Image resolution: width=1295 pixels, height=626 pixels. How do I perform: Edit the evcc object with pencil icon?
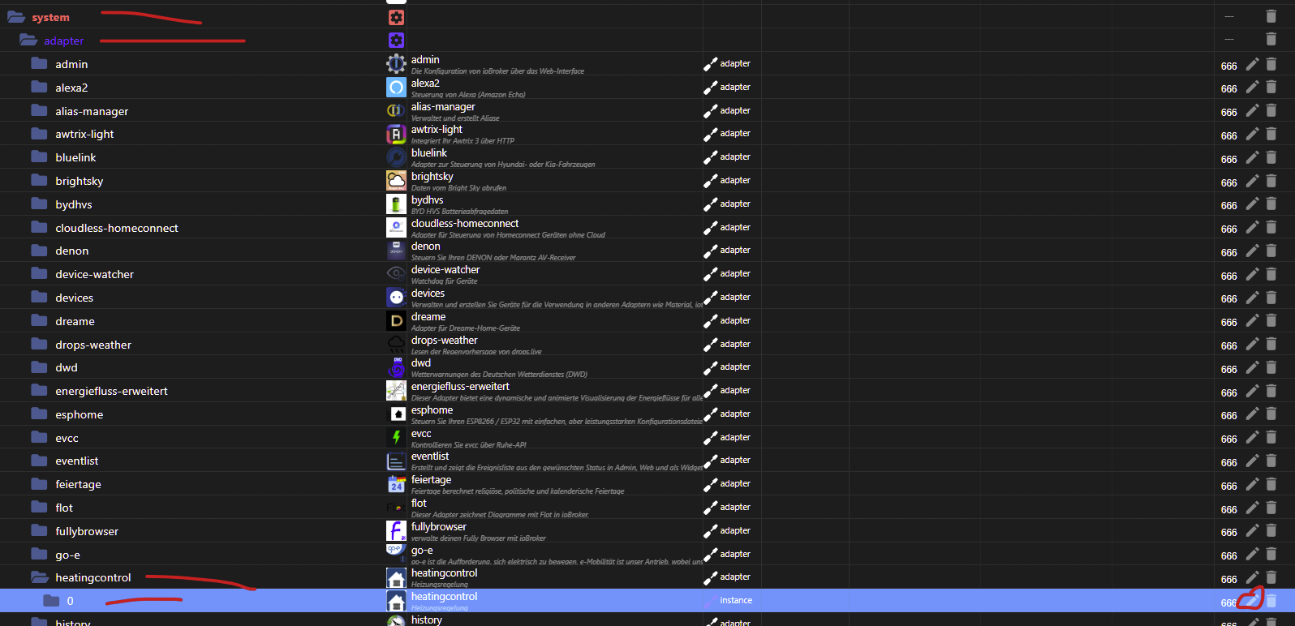coord(1253,437)
